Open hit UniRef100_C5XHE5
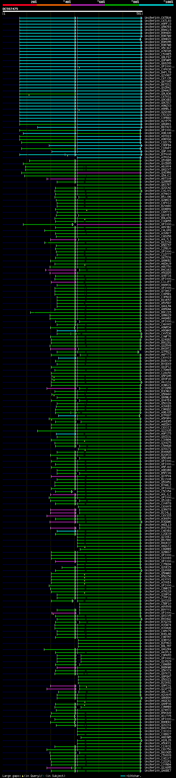The height and width of the screenshot is (778, 176). (x=158, y=54)
